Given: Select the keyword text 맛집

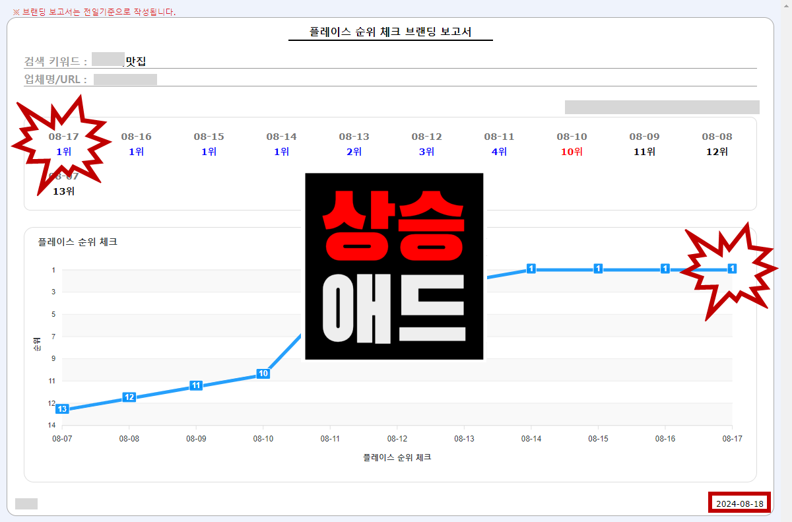Looking at the screenshot, I should [x=135, y=61].
